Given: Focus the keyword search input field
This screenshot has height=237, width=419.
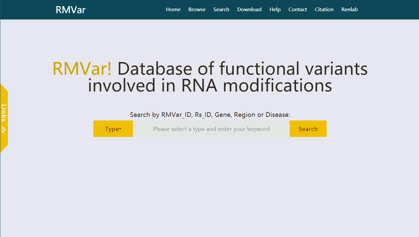Looking at the screenshot, I should tap(211, 129).
